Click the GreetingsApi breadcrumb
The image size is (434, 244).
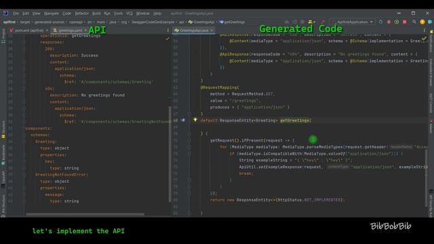click(201, 22)
